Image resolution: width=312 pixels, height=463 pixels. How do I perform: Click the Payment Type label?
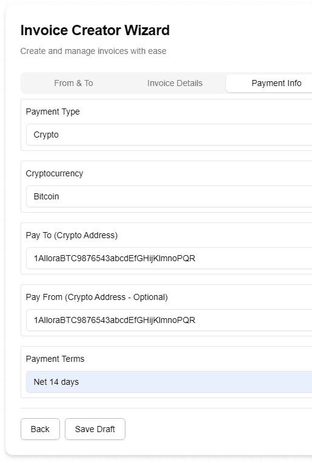coord(53,112)
